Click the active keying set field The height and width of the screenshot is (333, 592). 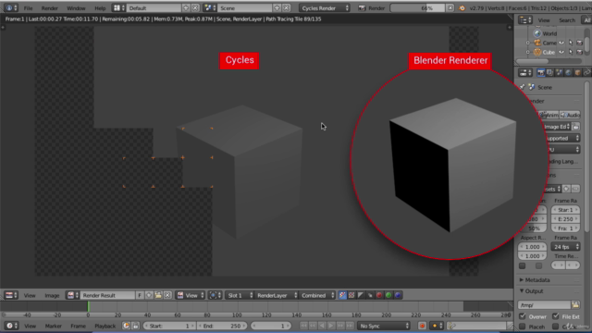pyautogui.click(x=477, y=326)
